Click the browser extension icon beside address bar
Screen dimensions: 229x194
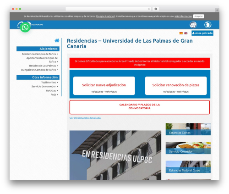156,9
